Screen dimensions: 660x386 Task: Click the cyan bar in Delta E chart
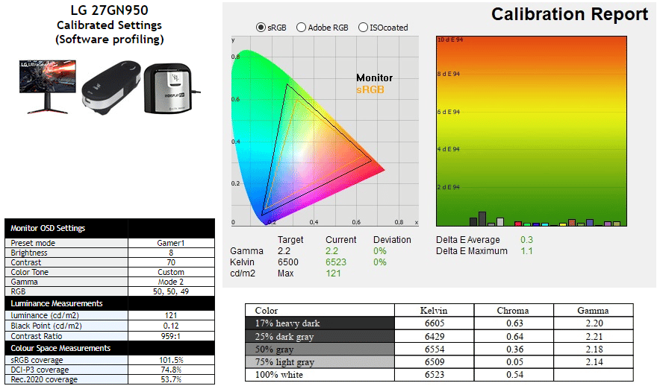(x=545, y=224)
